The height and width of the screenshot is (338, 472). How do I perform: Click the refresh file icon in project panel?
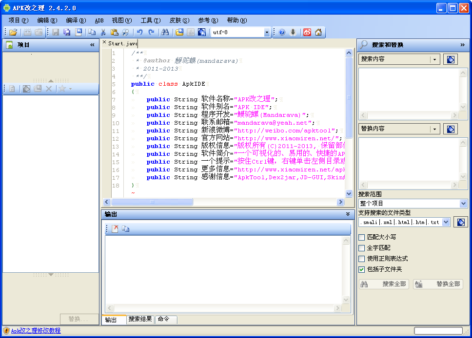tap(12, 89)
